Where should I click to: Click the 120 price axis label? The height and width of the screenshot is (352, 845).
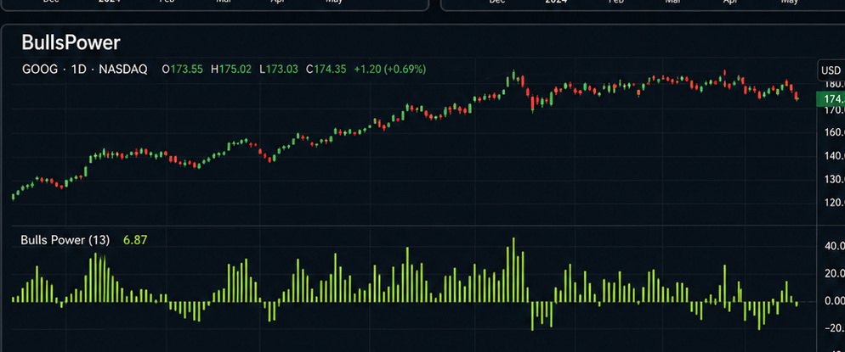tap(834, 203)
